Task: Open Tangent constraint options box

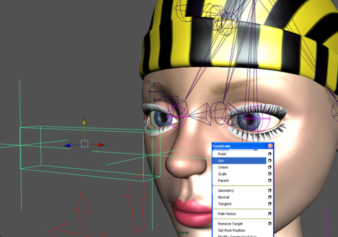Action: 270,204
